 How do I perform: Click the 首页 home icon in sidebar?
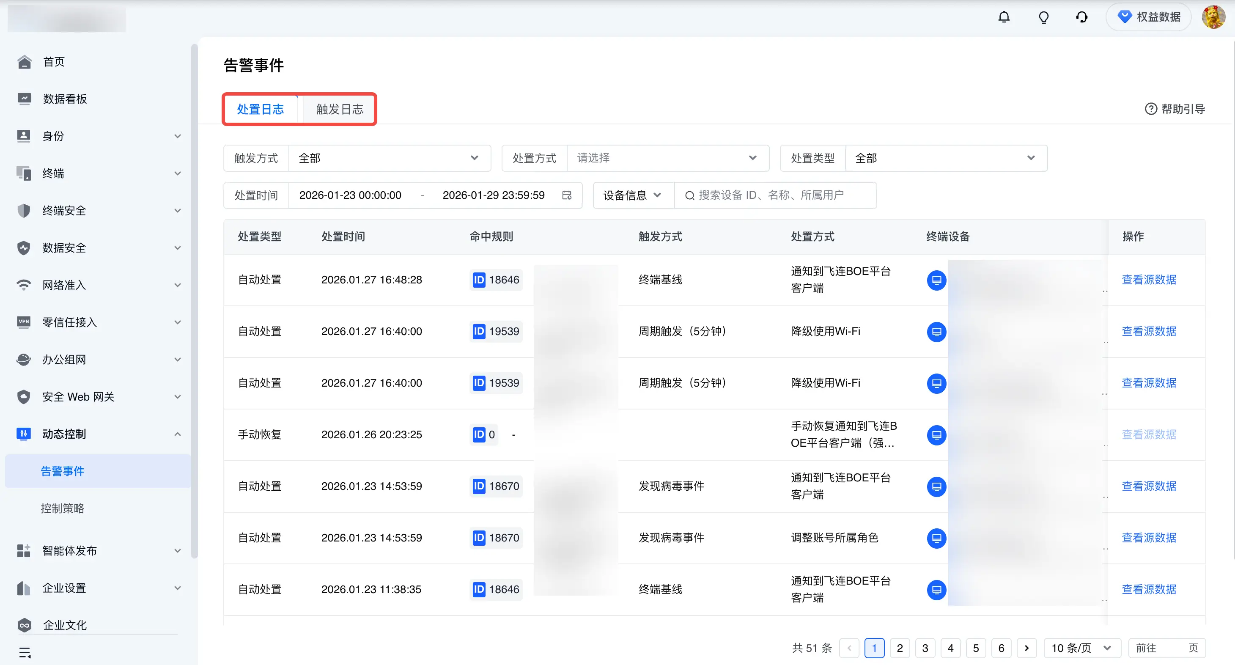click(24, 62)
